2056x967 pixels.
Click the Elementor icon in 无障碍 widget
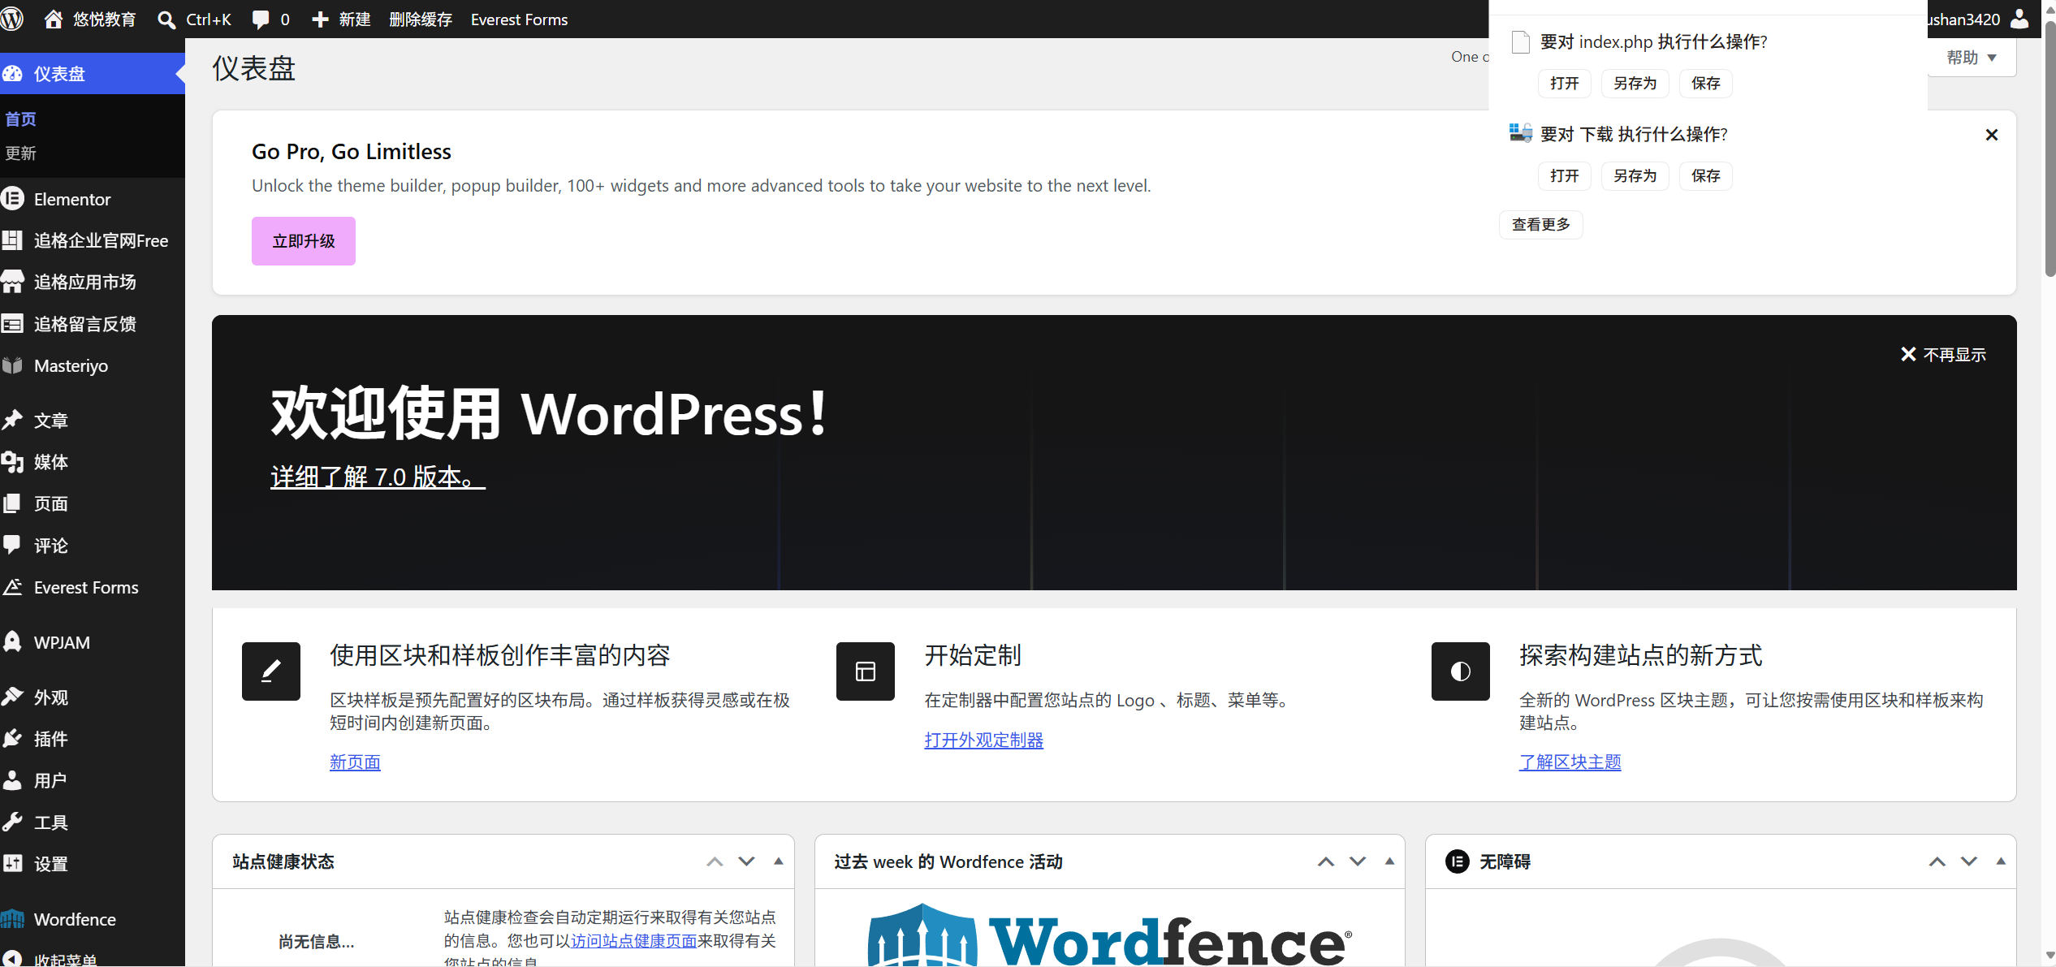1458,861
